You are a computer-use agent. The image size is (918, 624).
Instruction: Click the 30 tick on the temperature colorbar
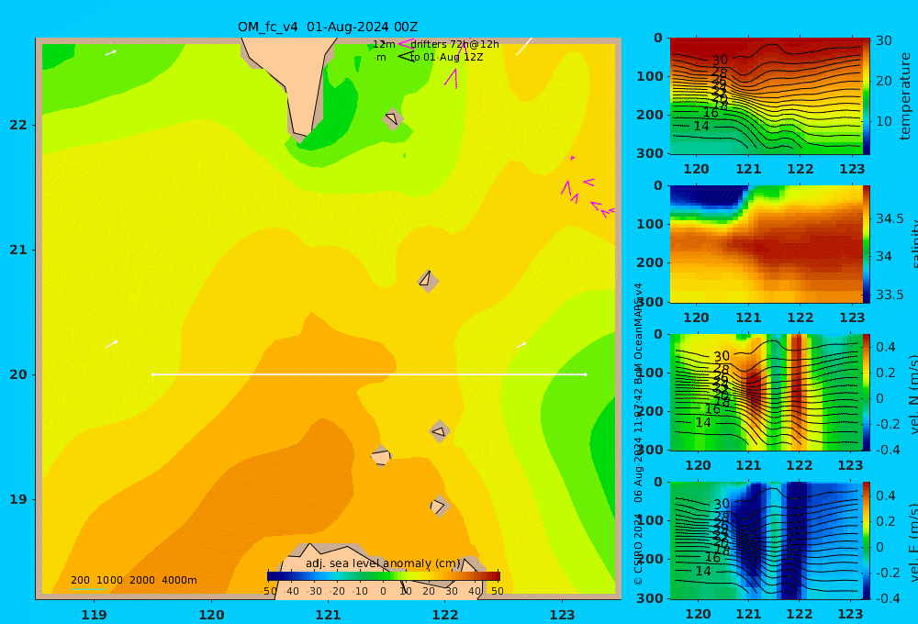point(884,40)
